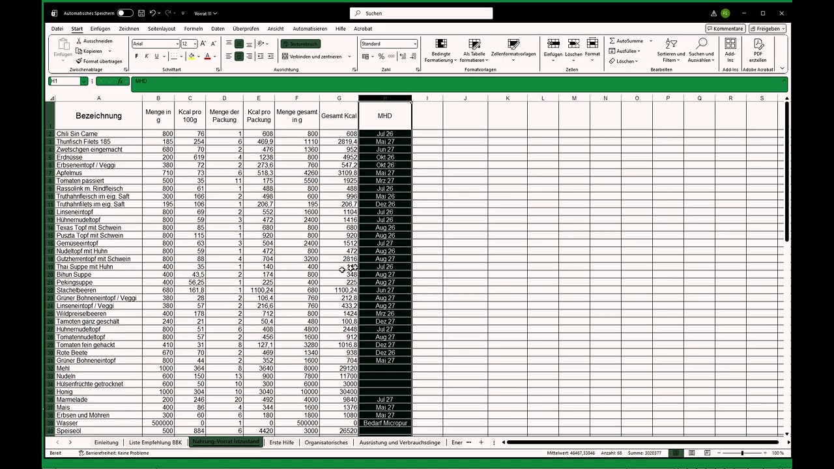Open Sortieren und Filtern
This screenshot has width=834, height=469.
671,51
